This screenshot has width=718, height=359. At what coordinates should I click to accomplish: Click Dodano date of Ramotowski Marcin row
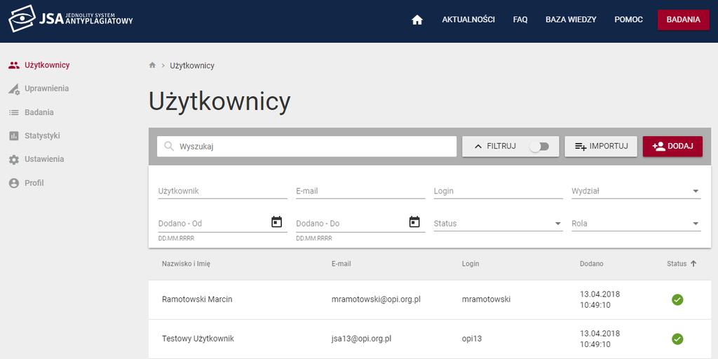point(600,299)
